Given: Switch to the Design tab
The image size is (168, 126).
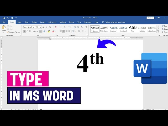Looking at the screenshot, I should pyautogui.click(x=34, y=22).
